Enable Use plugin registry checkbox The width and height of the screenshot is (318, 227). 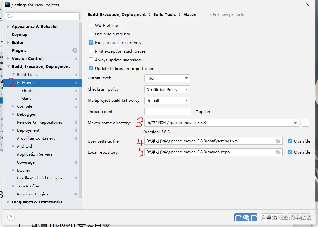click(91, 34)
